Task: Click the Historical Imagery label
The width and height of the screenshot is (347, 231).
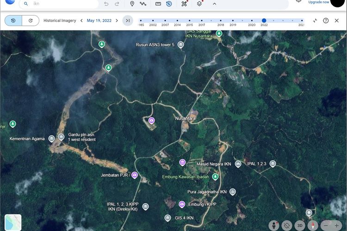Action: coord(60,20)
